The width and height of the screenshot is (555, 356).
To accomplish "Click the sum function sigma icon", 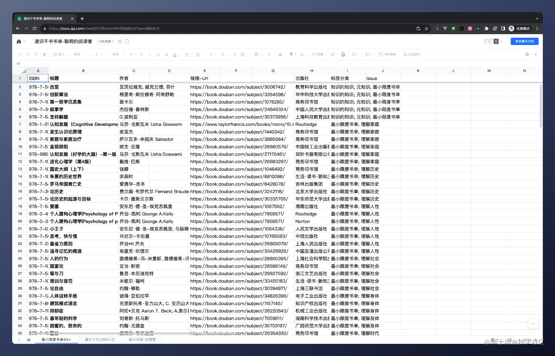I will click(x=269, y=54).
